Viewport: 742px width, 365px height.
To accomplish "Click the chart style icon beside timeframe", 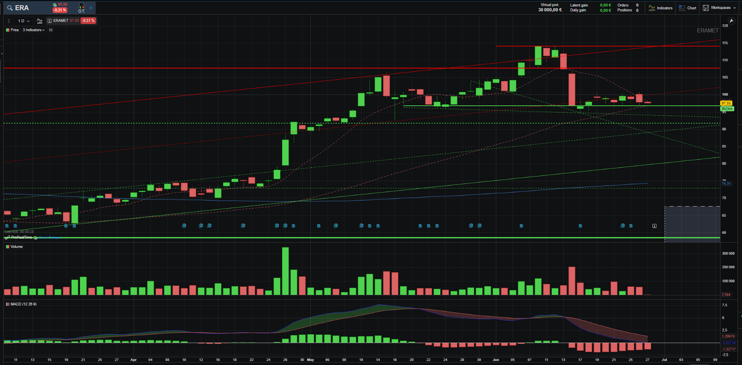I will 39,21.
